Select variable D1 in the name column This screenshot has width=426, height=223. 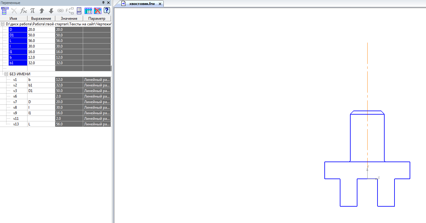18,35
